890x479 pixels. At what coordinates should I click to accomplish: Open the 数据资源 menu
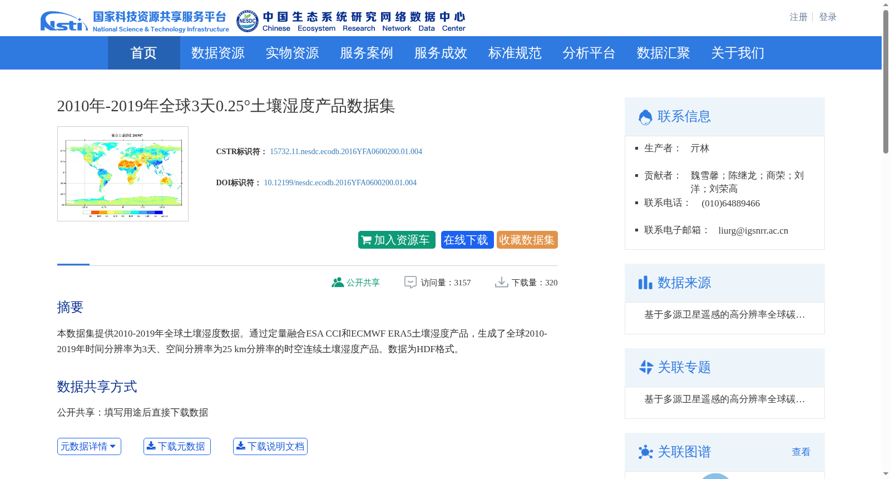[x=217, y=53]
